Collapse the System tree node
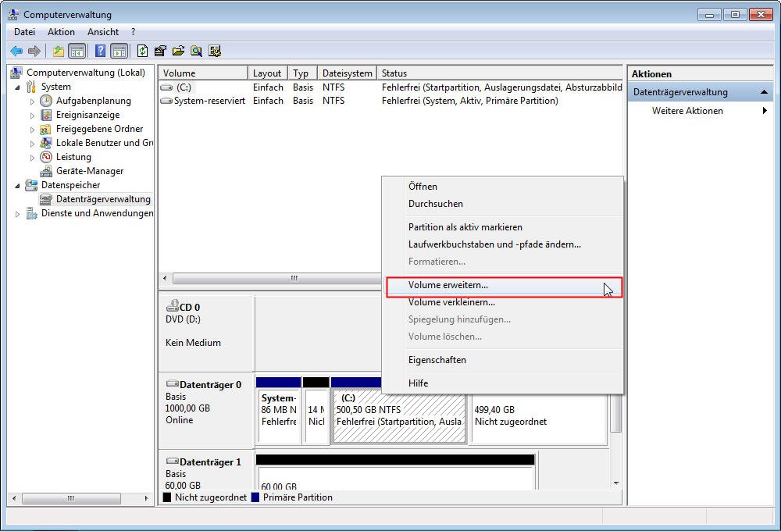This screenshot has height=531, width=781. (x=17, y=87)
